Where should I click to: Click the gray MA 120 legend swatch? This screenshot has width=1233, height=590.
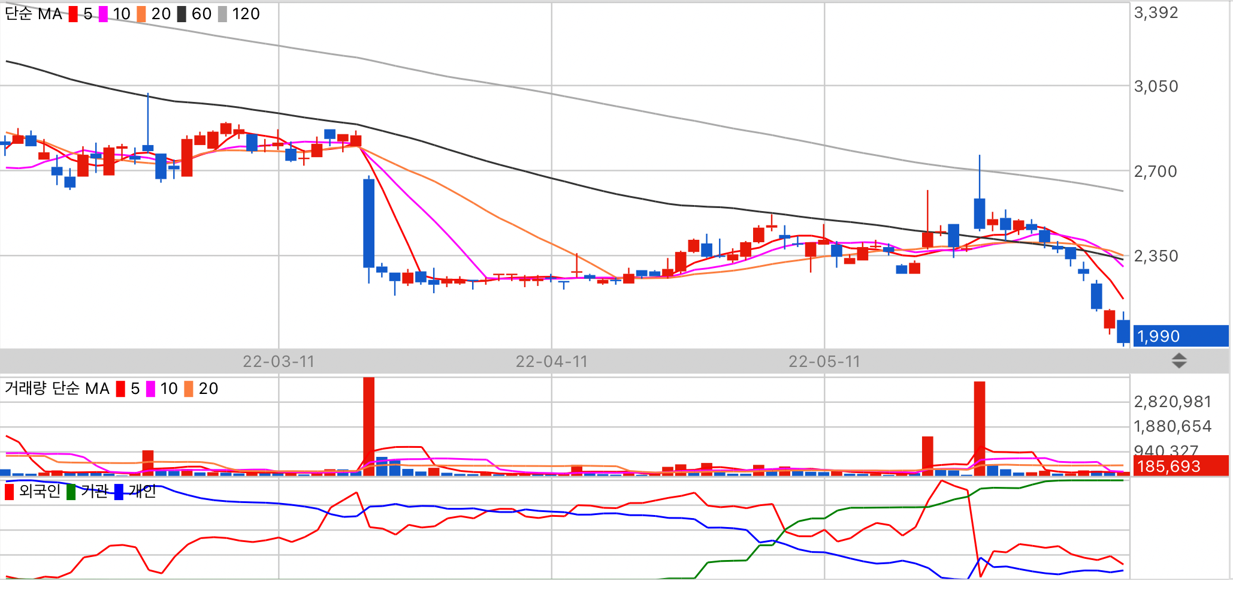[222, 14]
